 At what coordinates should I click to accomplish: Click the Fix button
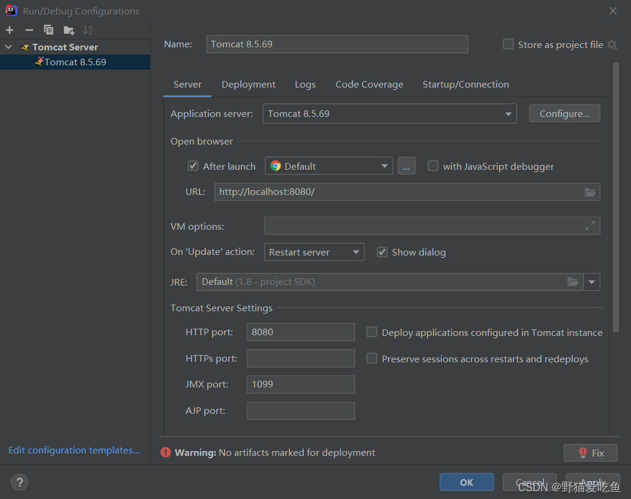pos(590,453)
